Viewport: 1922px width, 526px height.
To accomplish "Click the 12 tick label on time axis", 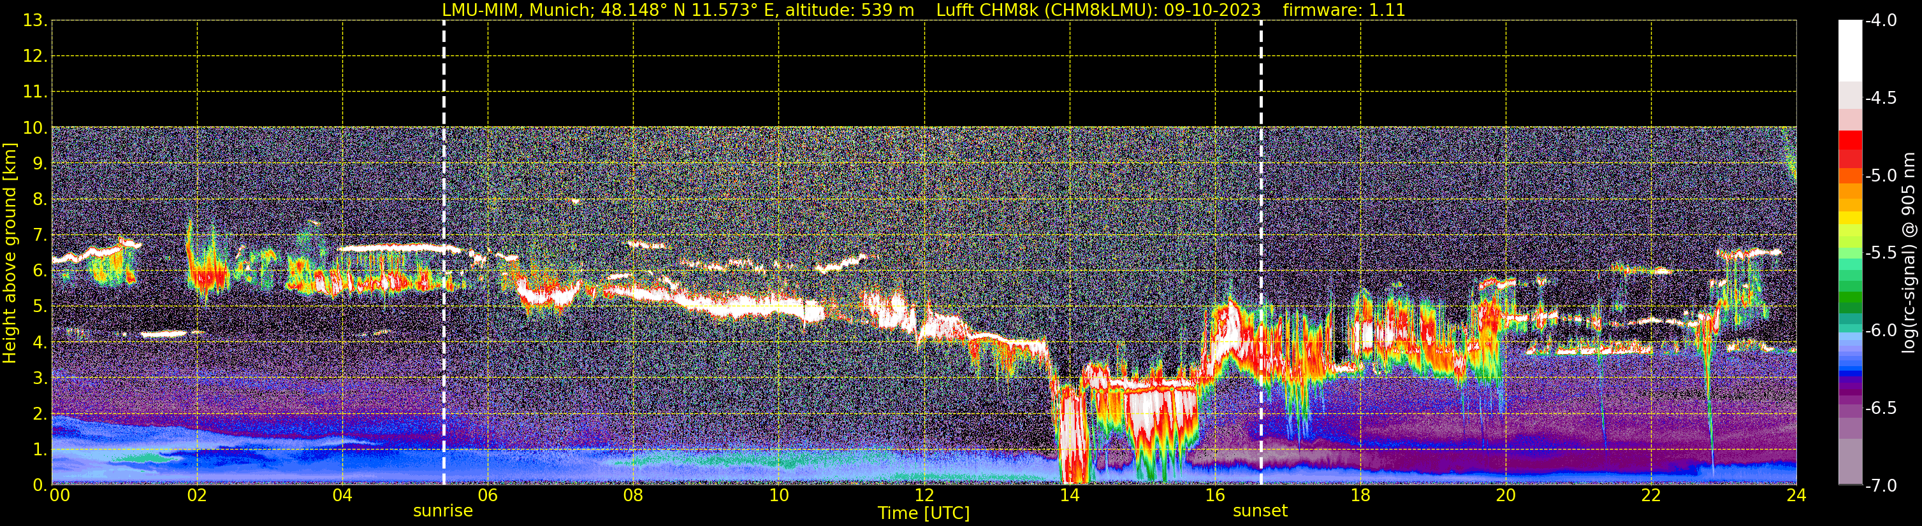I will click(924, 495).
